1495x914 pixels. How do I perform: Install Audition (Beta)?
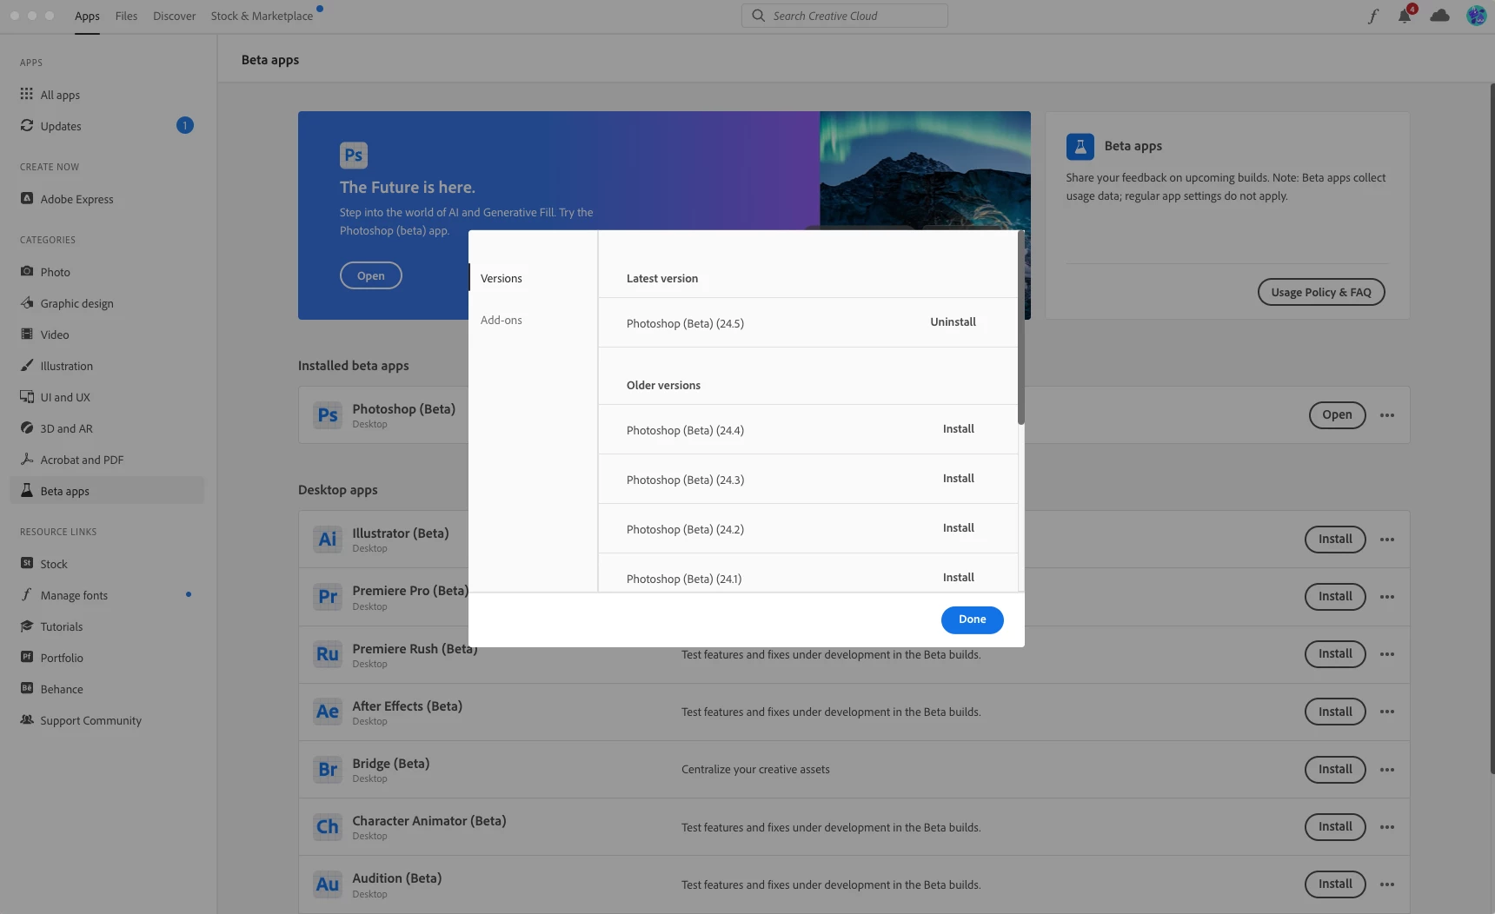(1335, 884)
